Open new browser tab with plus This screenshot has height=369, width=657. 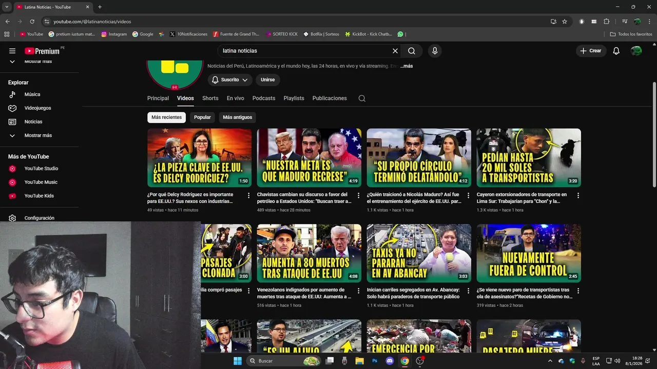100,7
